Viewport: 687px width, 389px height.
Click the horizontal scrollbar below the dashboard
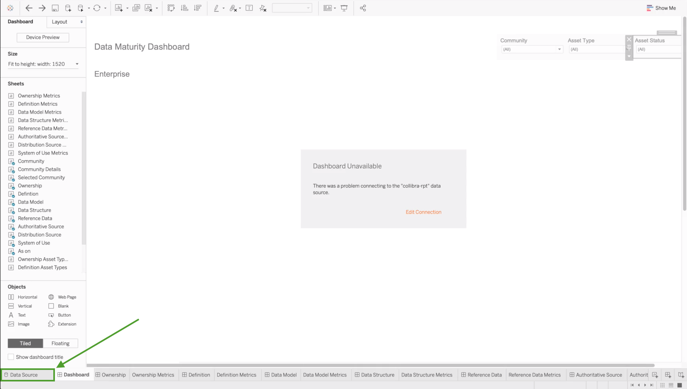(370, 365)
